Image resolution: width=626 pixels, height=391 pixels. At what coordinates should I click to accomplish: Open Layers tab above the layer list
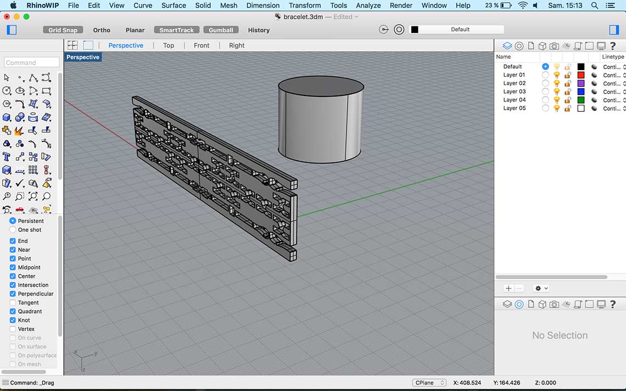pos(507,46)
